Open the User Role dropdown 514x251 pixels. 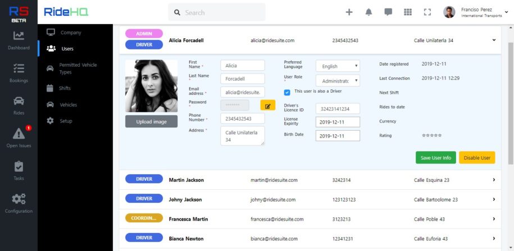click(338, 81)
